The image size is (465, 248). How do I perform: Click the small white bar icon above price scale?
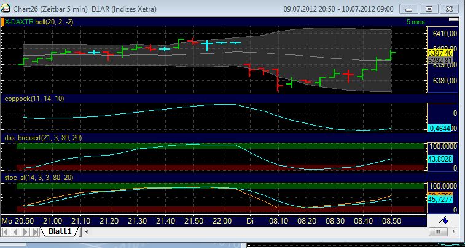pos(453,20)
